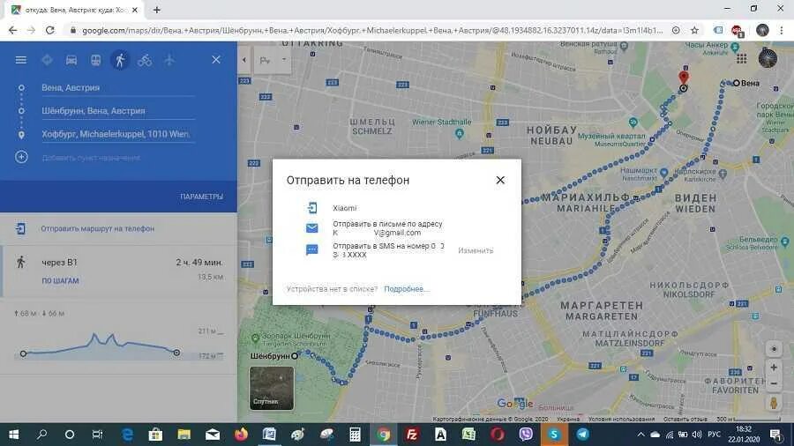Open the Google Maps hamburger menu
The height and width of the screenshot is (446, 794).
click(21, 60)
